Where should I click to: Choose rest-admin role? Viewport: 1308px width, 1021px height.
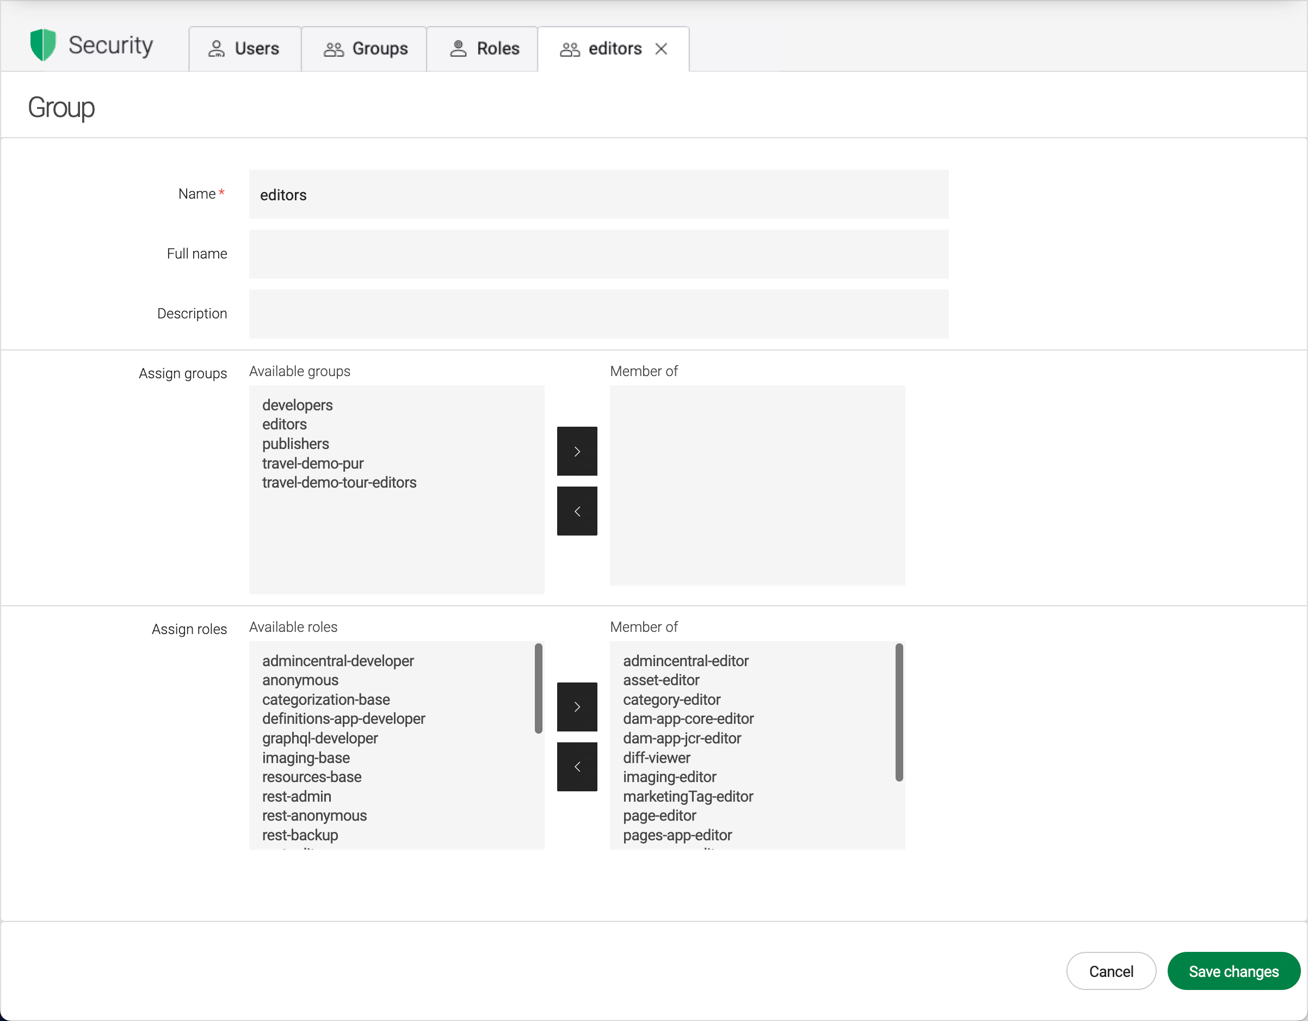click(x=297, y=796)
